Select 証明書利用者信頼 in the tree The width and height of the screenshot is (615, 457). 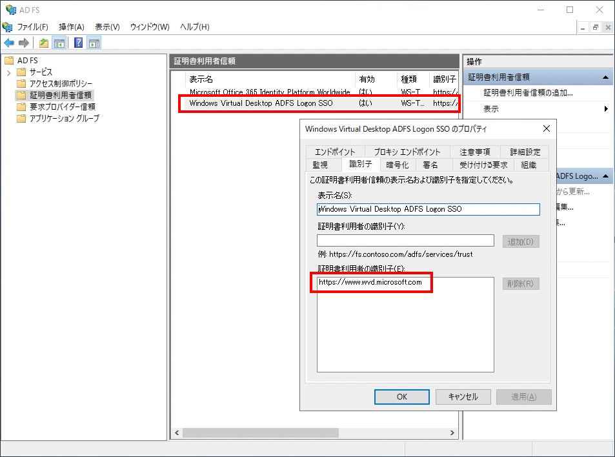[x=61, y=95]
